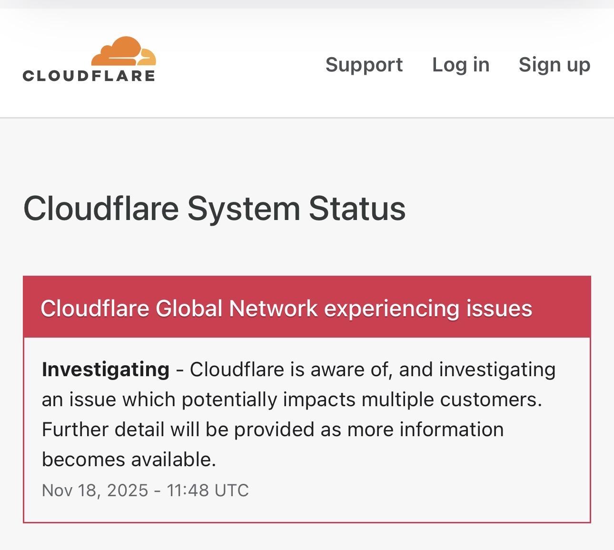
Task: Click empty red banner area right of title
Action: (562, 308)
